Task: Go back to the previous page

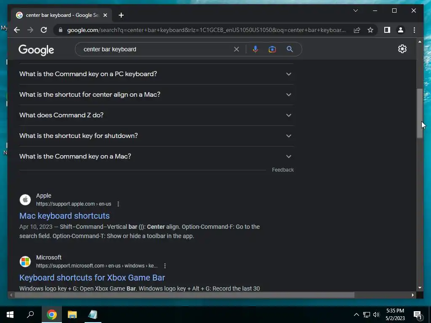Action: click(x=17, y=30)
